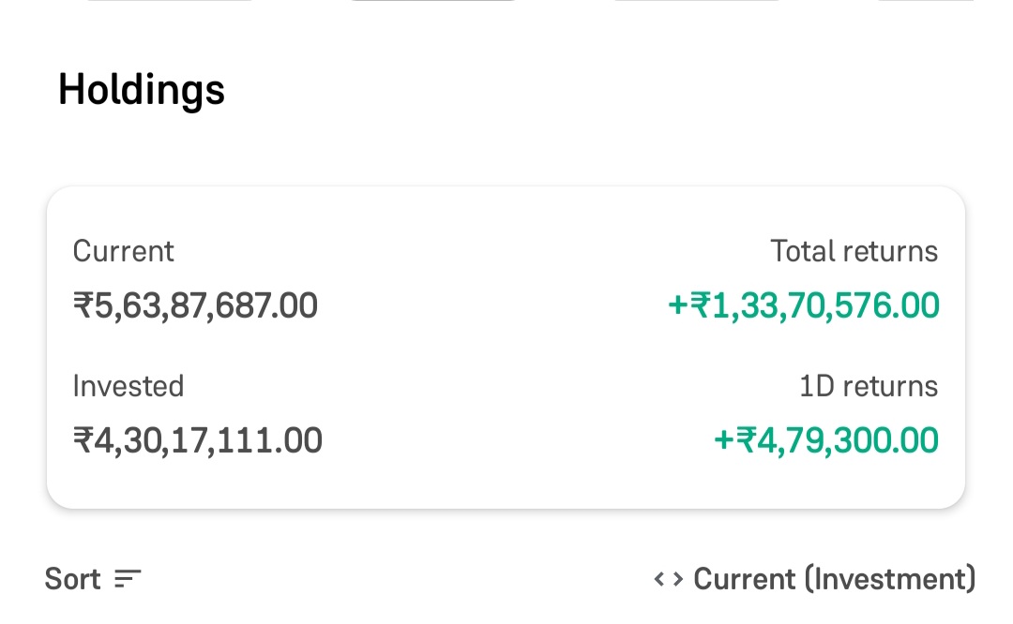Tap the Invested label

129,386
